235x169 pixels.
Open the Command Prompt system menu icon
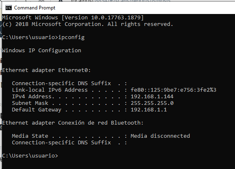pyautogui.click(x=9, y=8)
